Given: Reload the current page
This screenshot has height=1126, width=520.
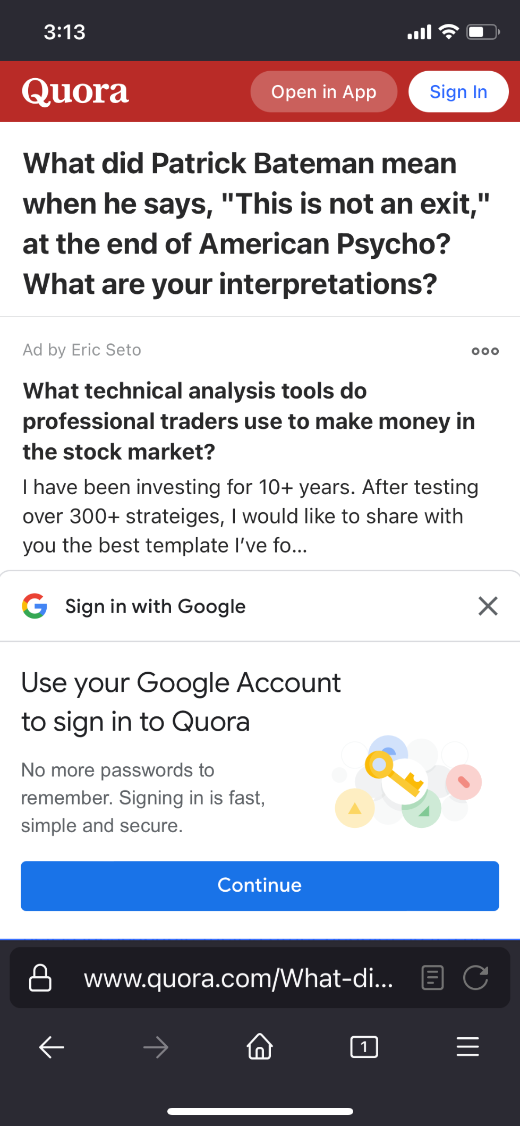Looking at the screenshot, I should pos(475,978).
